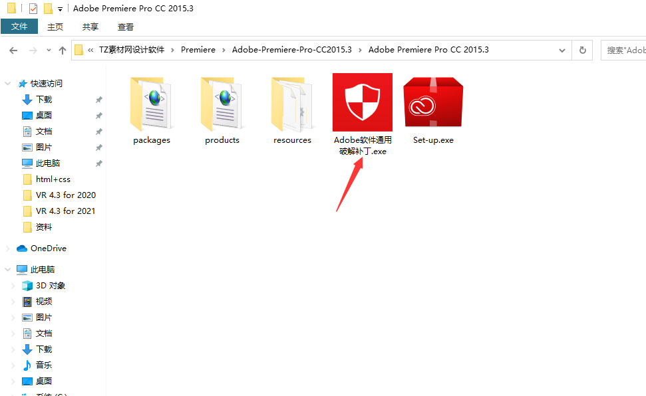646x396 pixels.
Task: Open the 资料 folder in sidebar
Action: click(x=44, y=227)
